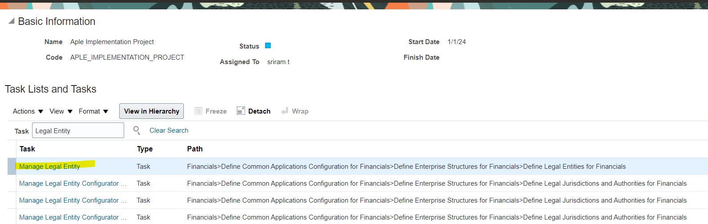Screen dimensions: 708x224
Task: Click the Type column header
Action: point(145,149)
